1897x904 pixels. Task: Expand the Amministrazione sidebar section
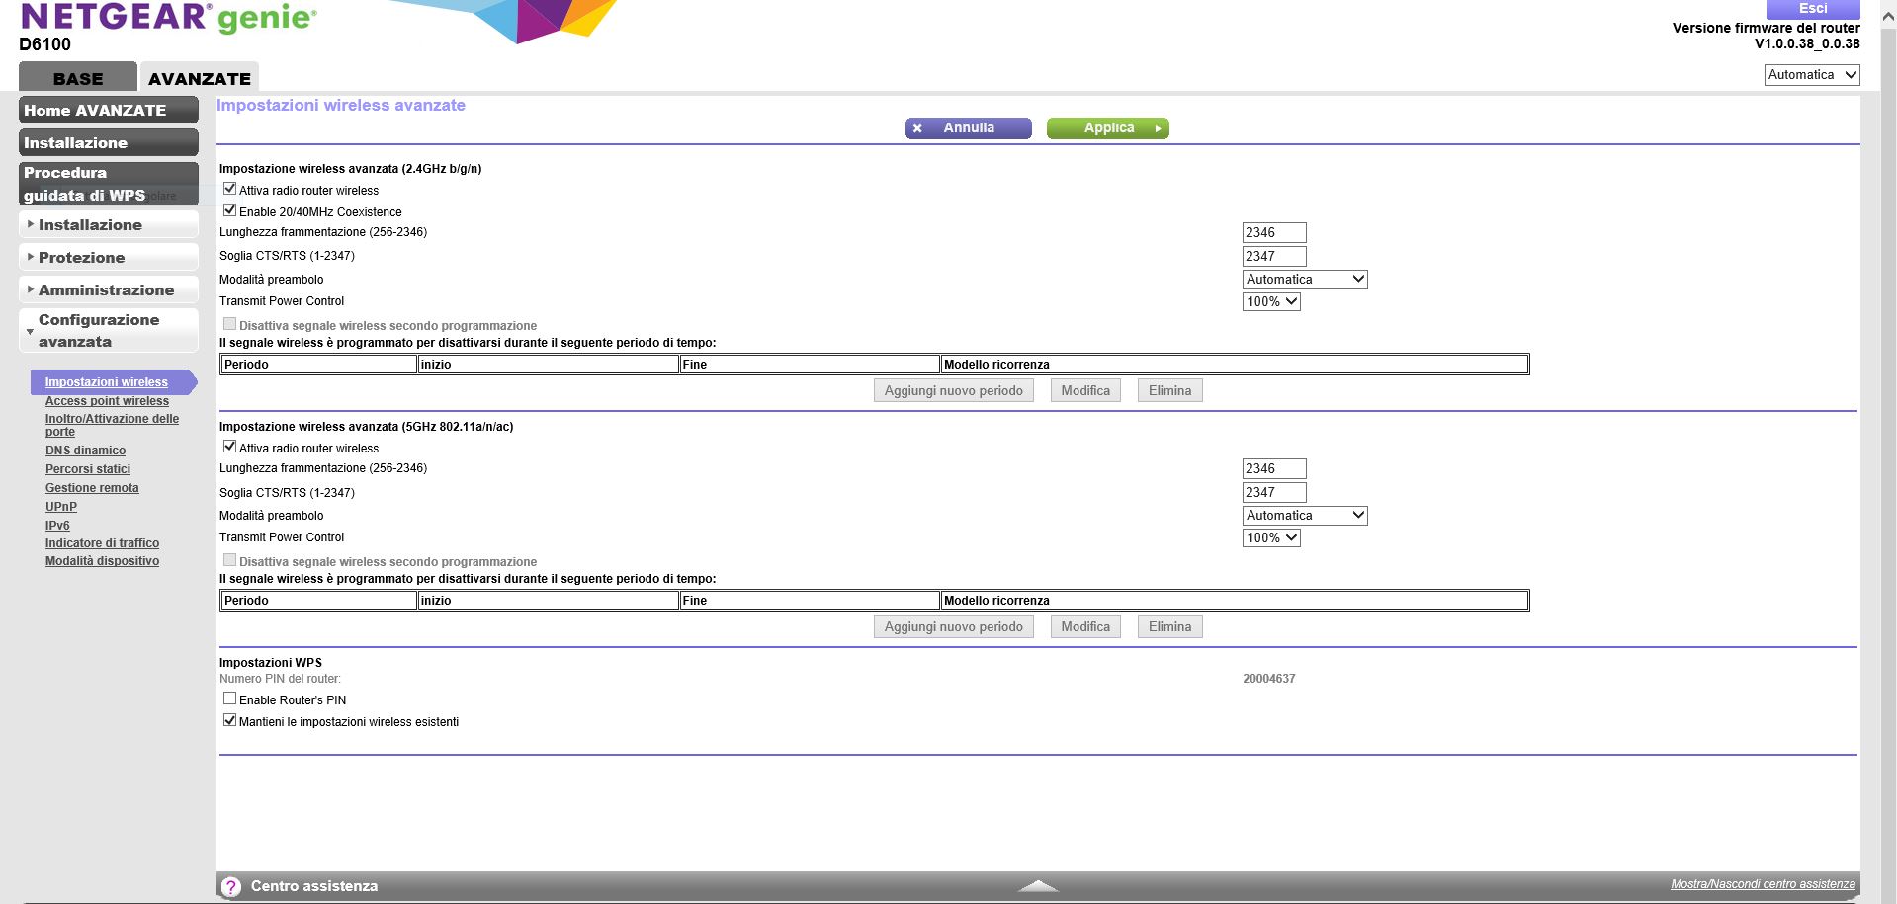(107, 290)
